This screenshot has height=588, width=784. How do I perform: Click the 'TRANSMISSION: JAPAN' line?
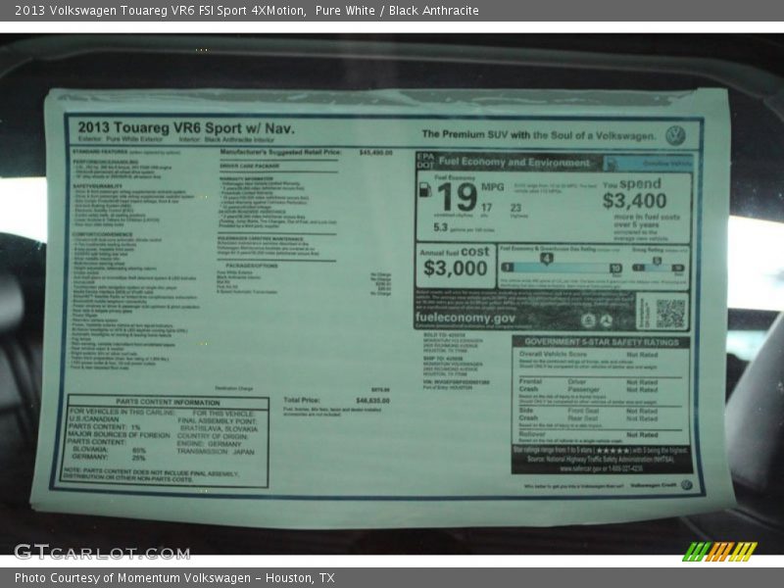[216, 452]
